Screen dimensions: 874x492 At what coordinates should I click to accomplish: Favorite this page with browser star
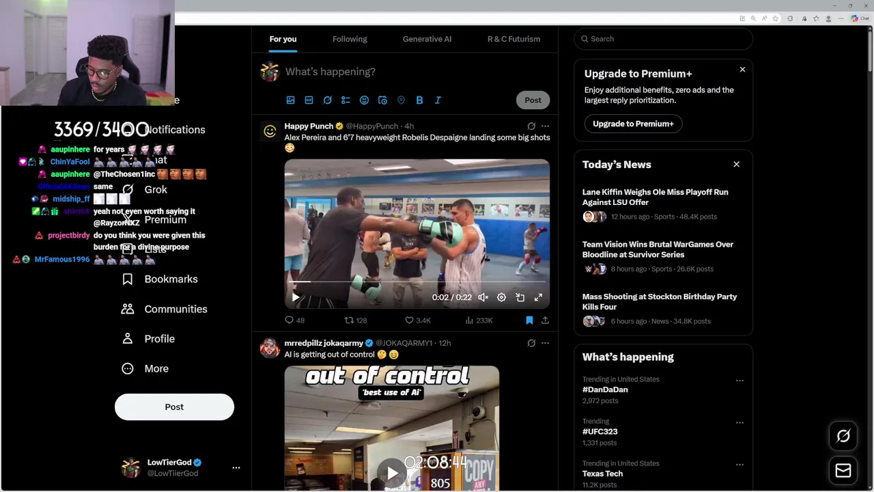coord(775,18)
